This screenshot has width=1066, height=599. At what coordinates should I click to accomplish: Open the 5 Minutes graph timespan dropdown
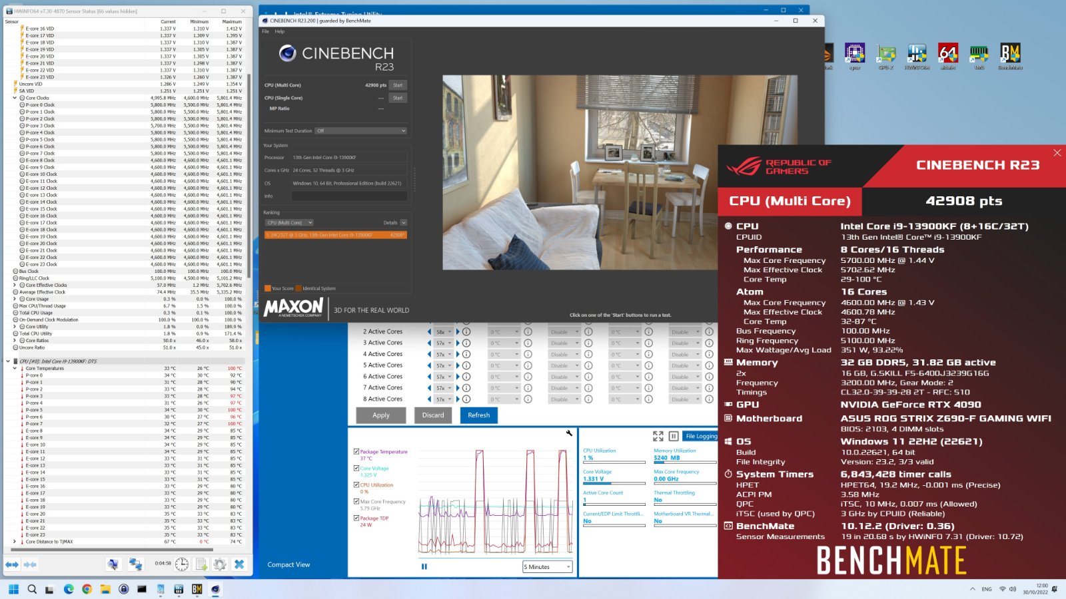click(548, 567)
